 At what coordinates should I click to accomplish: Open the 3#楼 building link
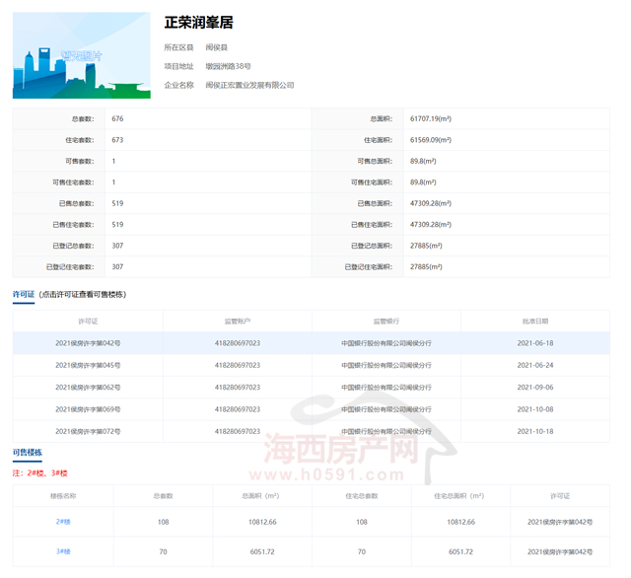pos(62,550)
